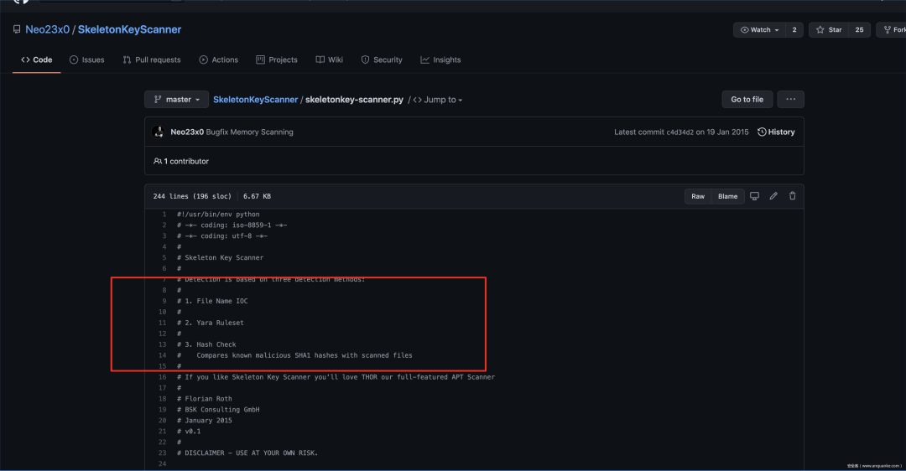The height and width of the screenshot is (471, 906).
Task: Click the Watch button
Action: 759,30
